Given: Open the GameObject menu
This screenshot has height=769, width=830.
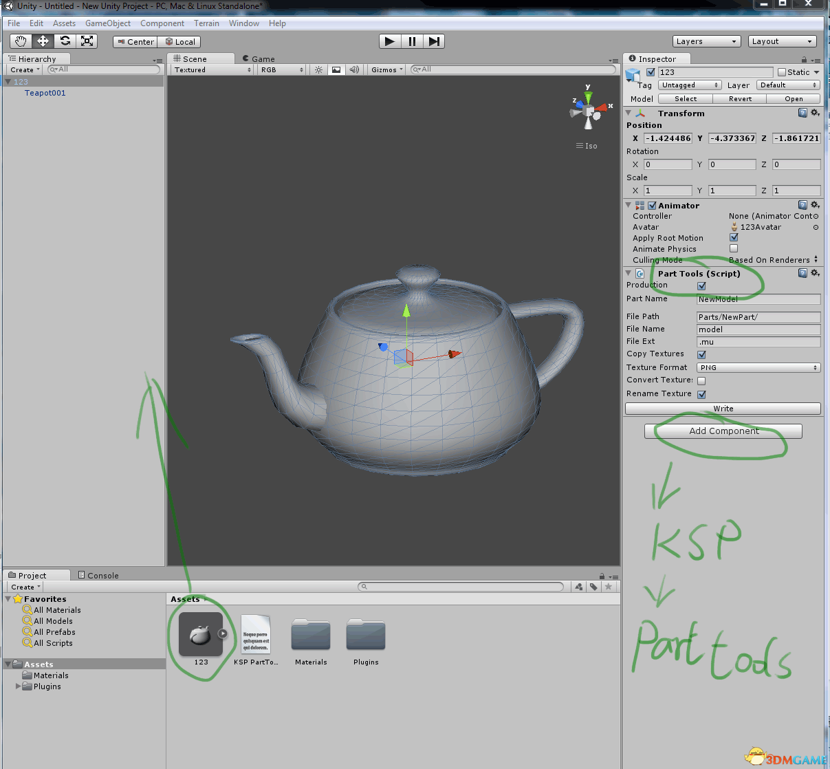Looking at the screenshot, I should 107,23.
